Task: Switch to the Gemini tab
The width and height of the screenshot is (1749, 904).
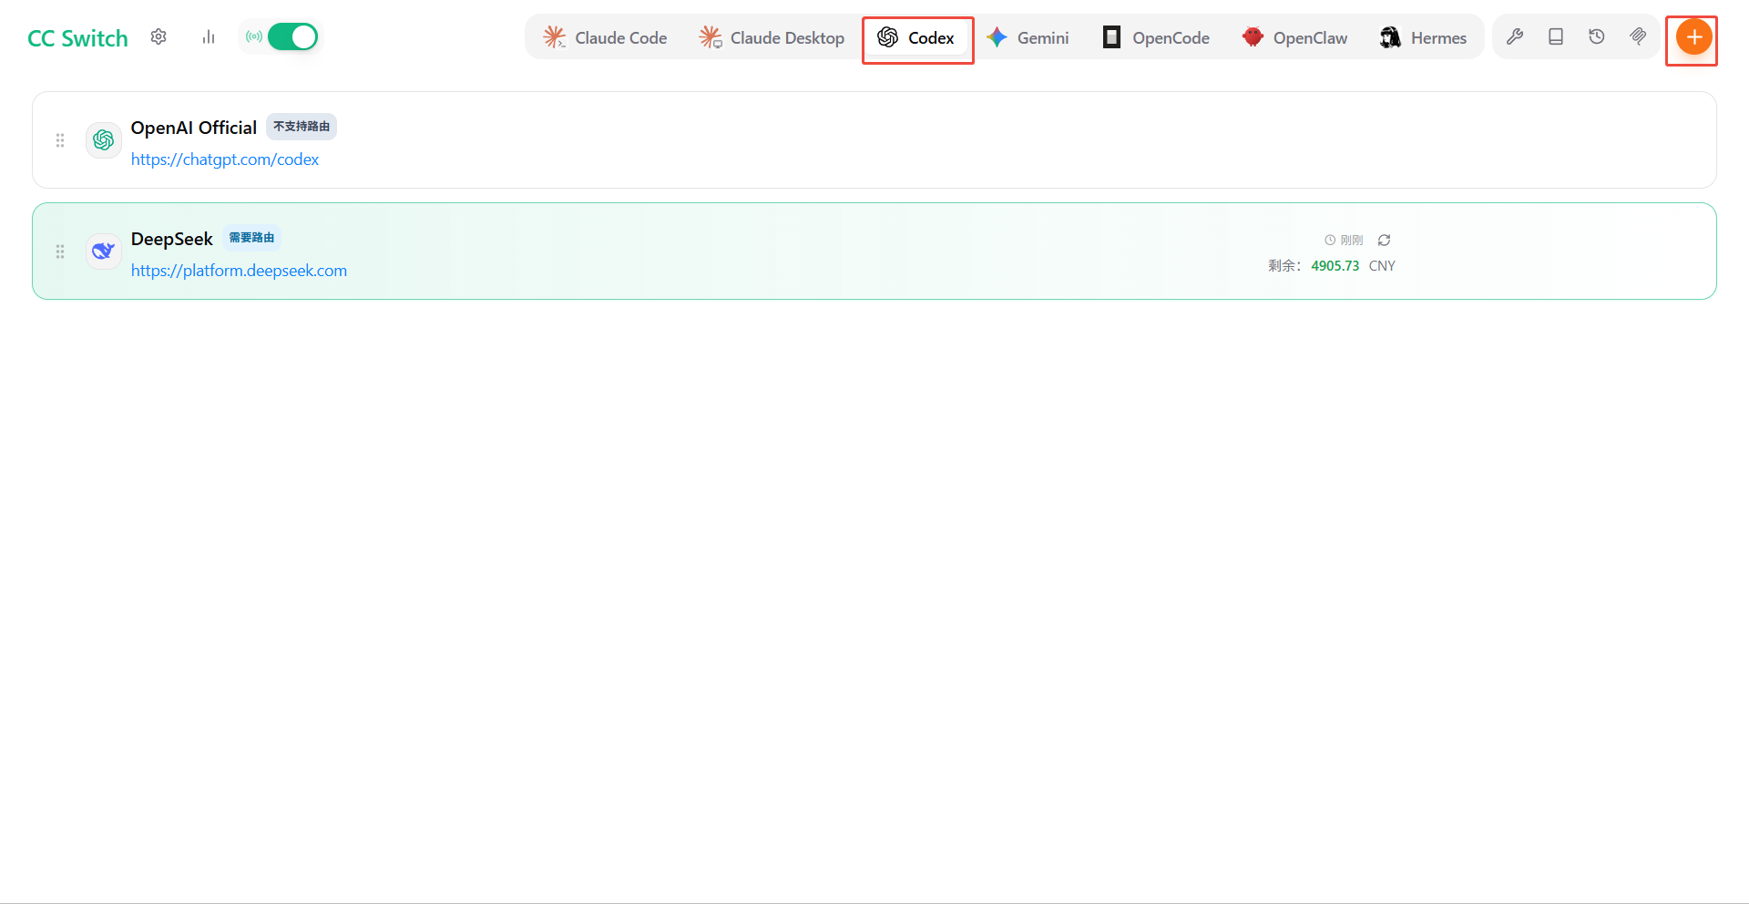Action: (x=1028, y=37)
